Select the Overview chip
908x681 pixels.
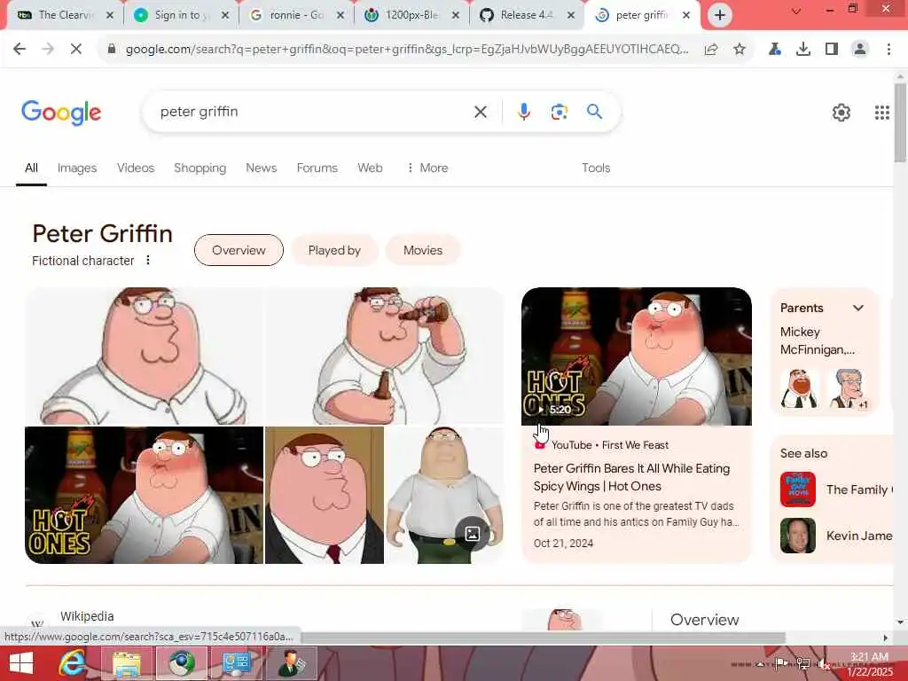click(x=239, y=250)
